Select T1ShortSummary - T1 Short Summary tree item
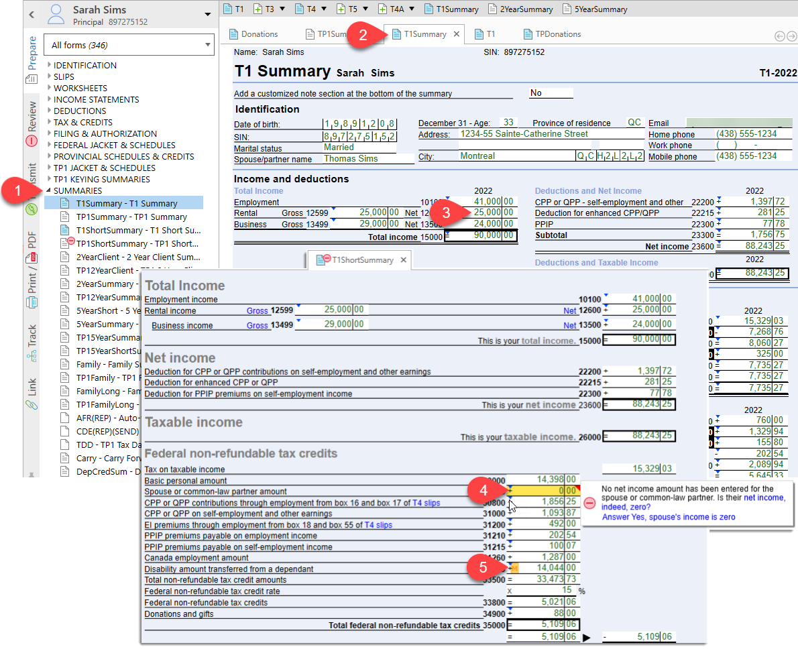 tap(131, 230)
